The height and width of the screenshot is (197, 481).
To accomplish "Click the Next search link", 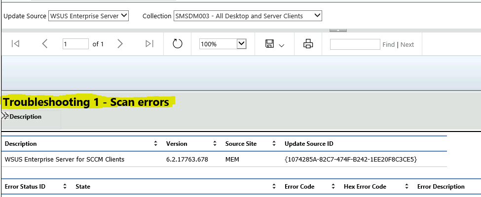I will pos(407,45).
